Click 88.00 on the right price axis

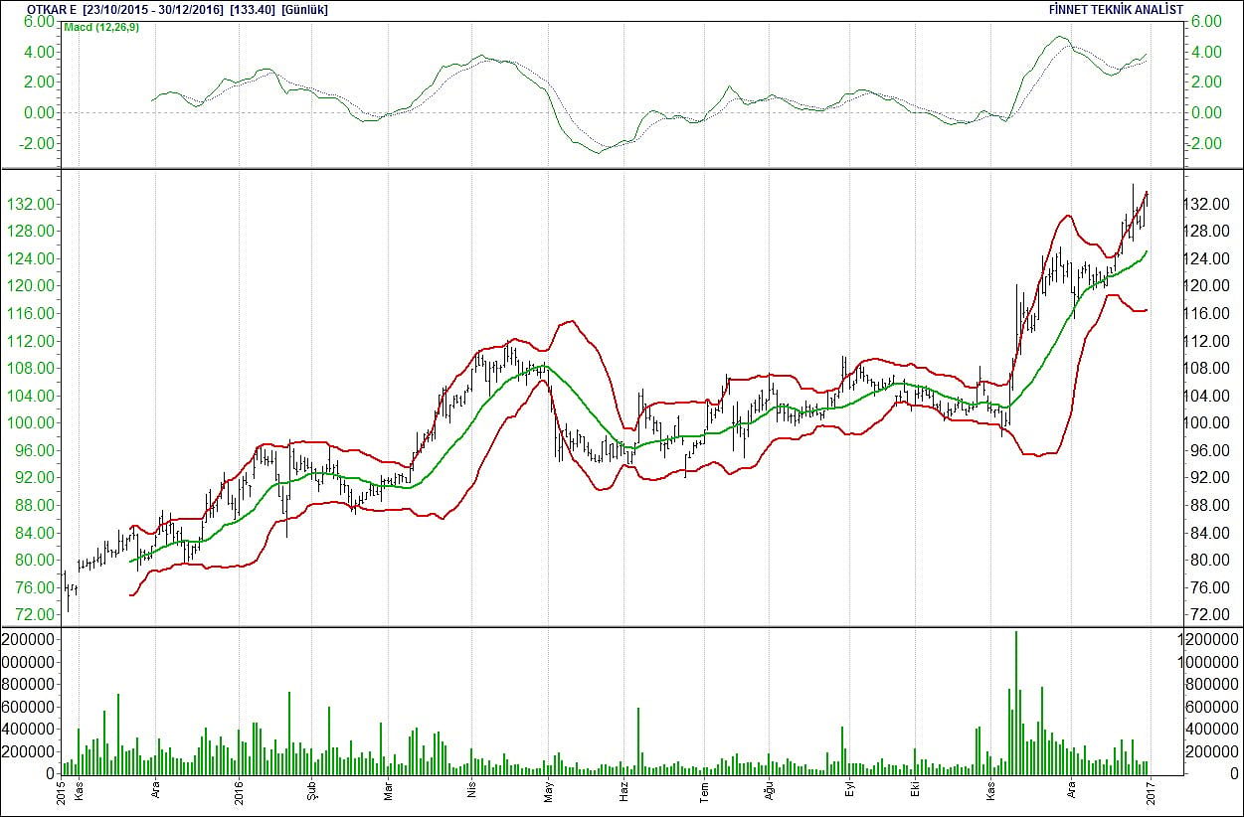point(1208,505)
